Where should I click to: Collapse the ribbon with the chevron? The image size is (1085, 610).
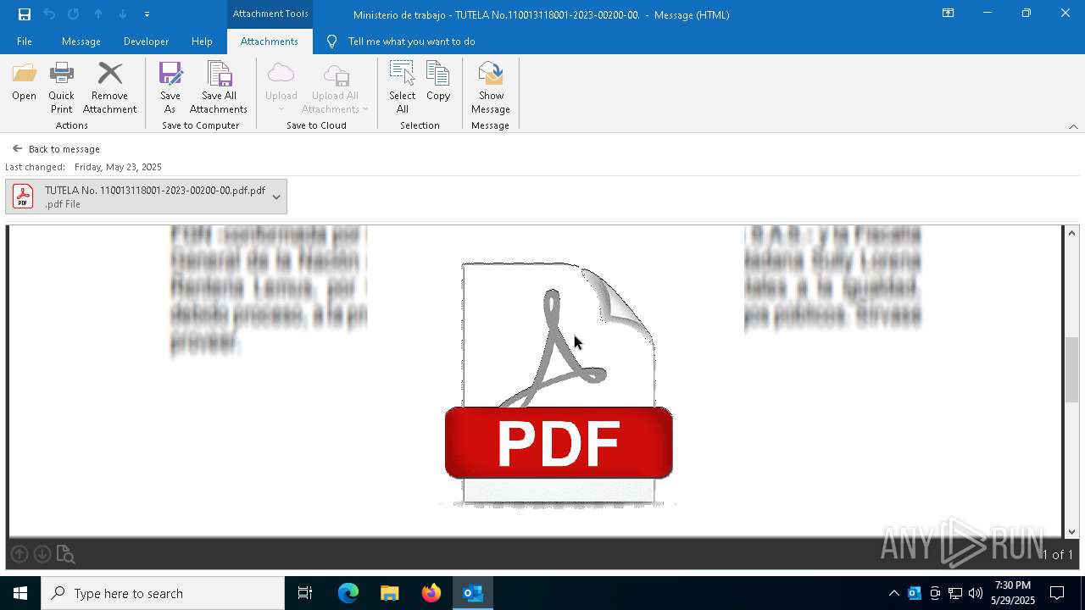coord(1073,126)
